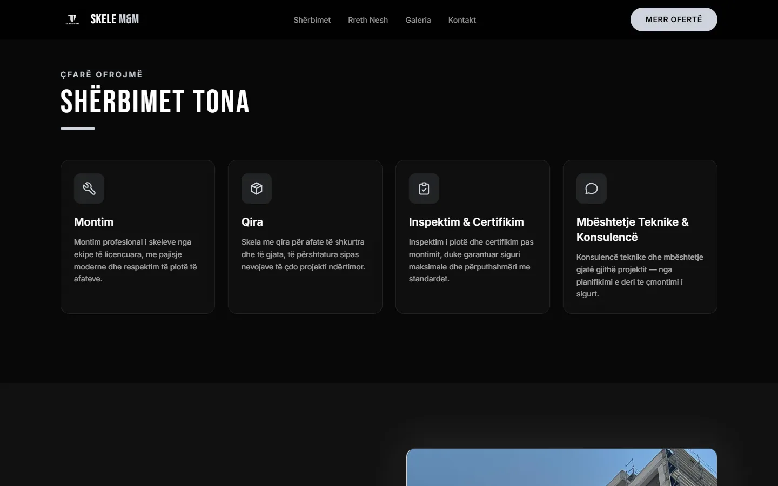Click the ÇFARË OFROJMË label
This screenshot has width=778, height=486.
tap(102, 75)
